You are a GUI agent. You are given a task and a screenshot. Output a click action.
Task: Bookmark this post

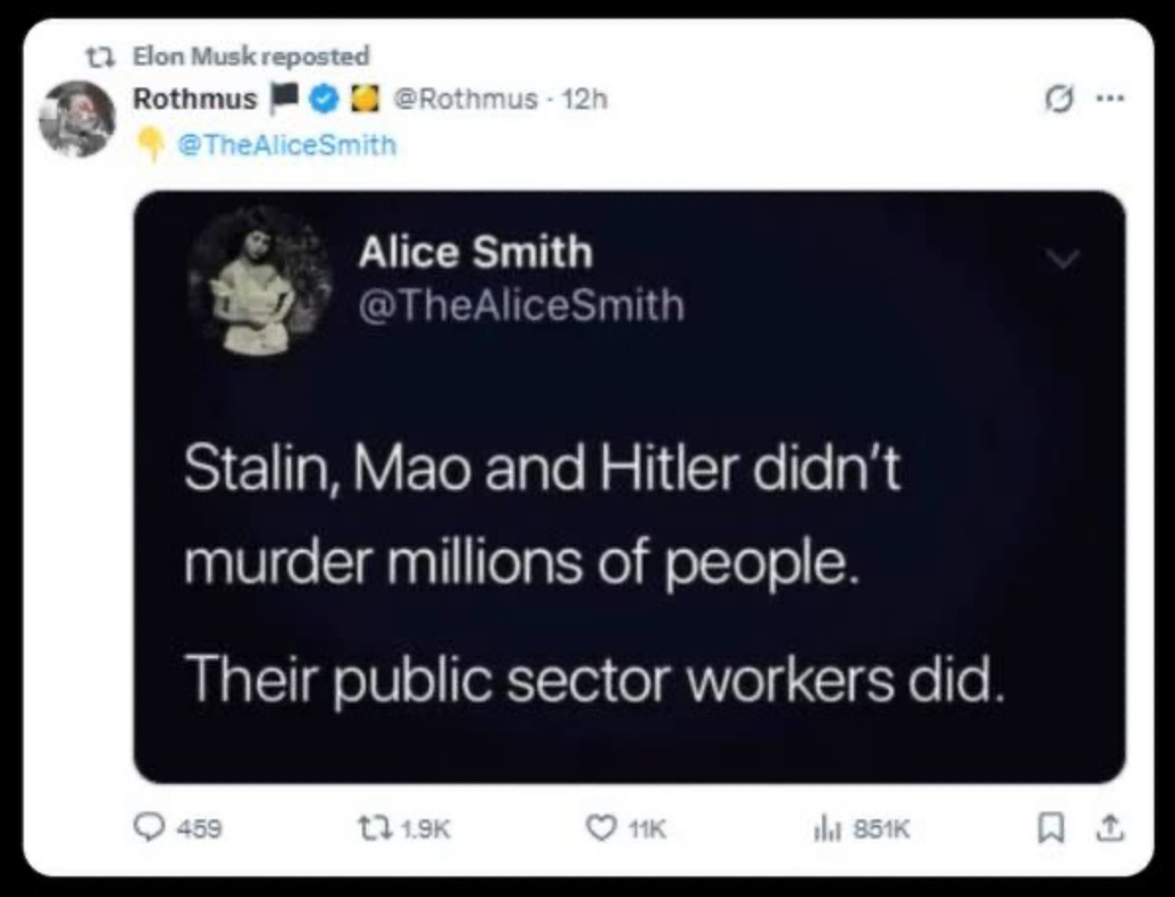click(x=1050, y=829)
